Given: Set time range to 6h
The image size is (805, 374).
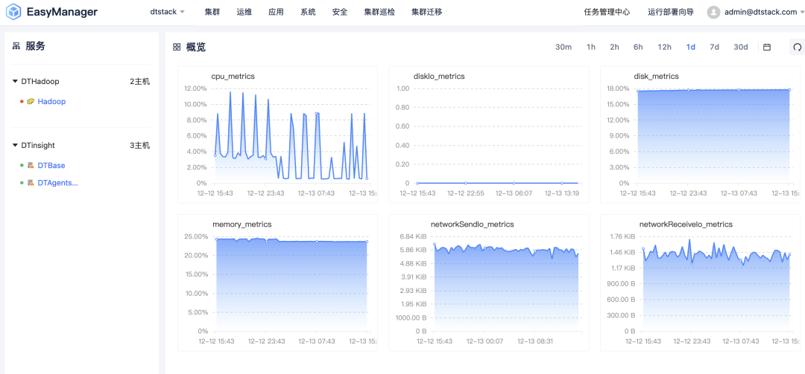Looking at the screenshot, I should [x=638, y=47].
